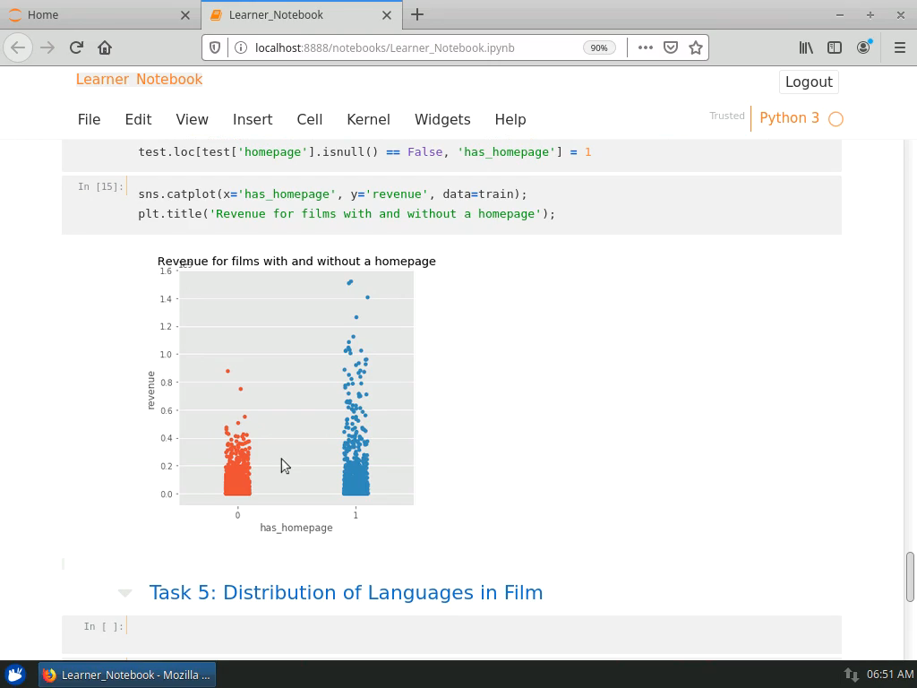Click Task 5: Distribution of Languages heading

[346, 593]
